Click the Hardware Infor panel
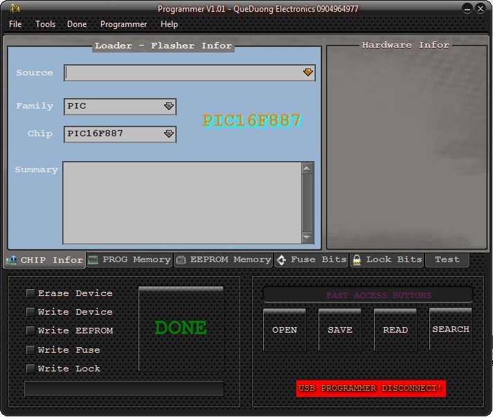The height and width of the screenshot is (417, 493). tap(406, 147)
